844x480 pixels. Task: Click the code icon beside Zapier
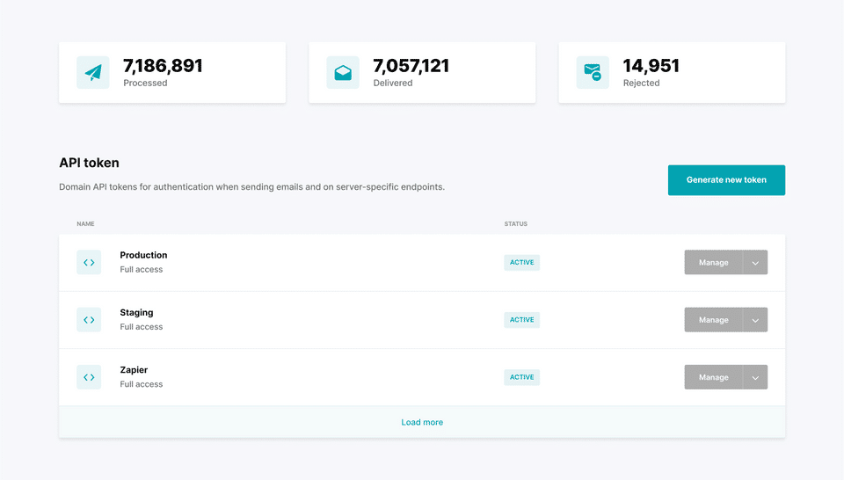89,377
